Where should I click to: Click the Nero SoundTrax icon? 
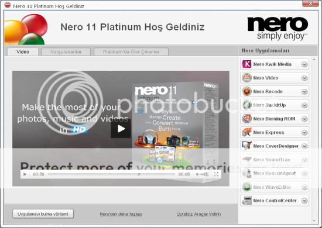click(246, 160)
